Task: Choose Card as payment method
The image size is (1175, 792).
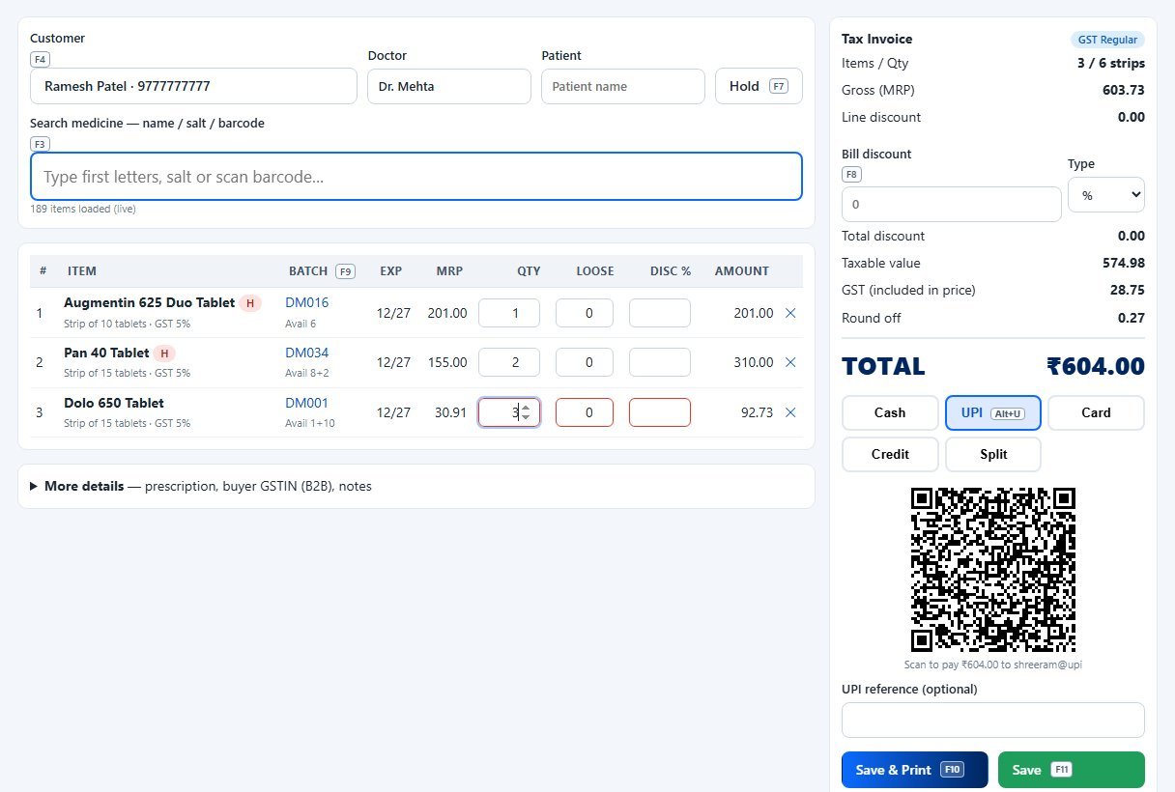Action: click(1096, 412)
